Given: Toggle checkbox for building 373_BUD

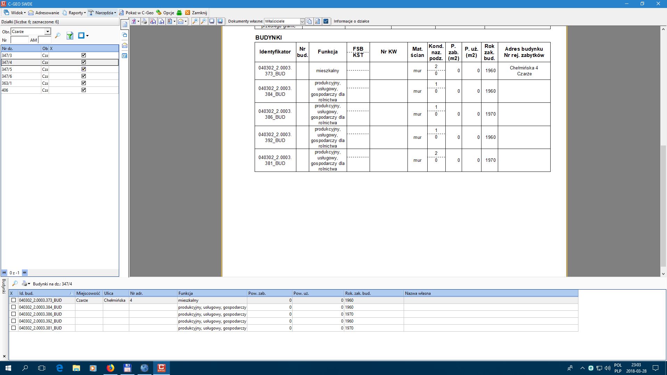Looking at the screenshot, I should [14, 300].
